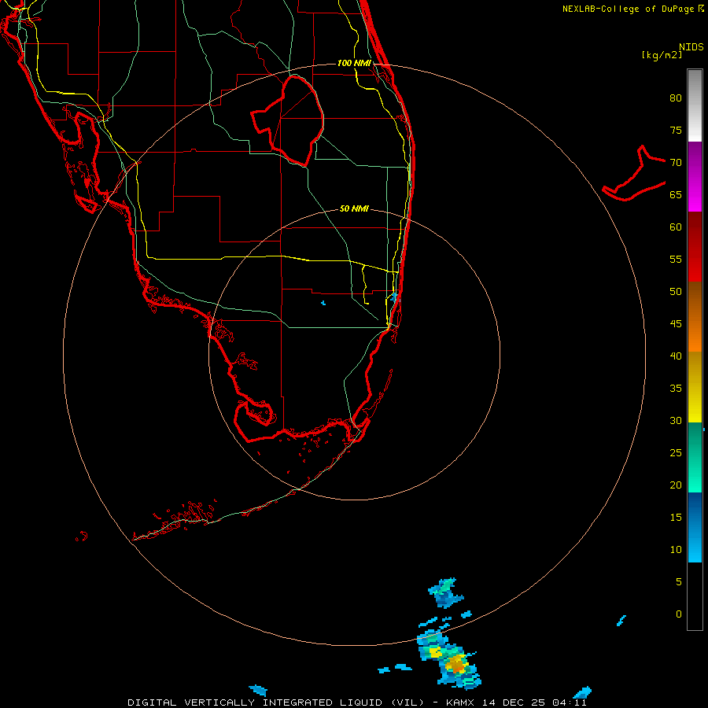This screenshot has width=708, height=708.
Task: Select the green segment of the color scale
Action: tap(695, 457)
